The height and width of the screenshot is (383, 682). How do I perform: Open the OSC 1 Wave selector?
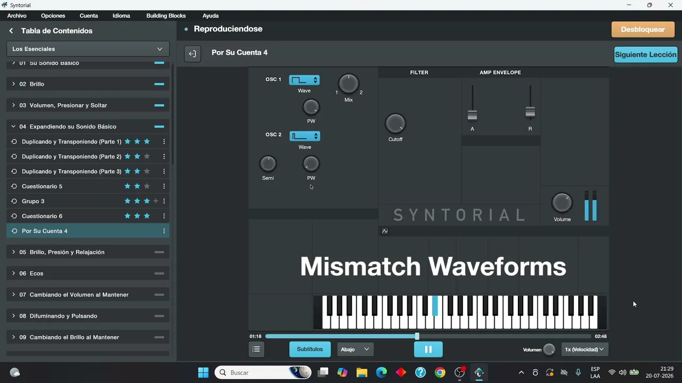tap(304, 80)
